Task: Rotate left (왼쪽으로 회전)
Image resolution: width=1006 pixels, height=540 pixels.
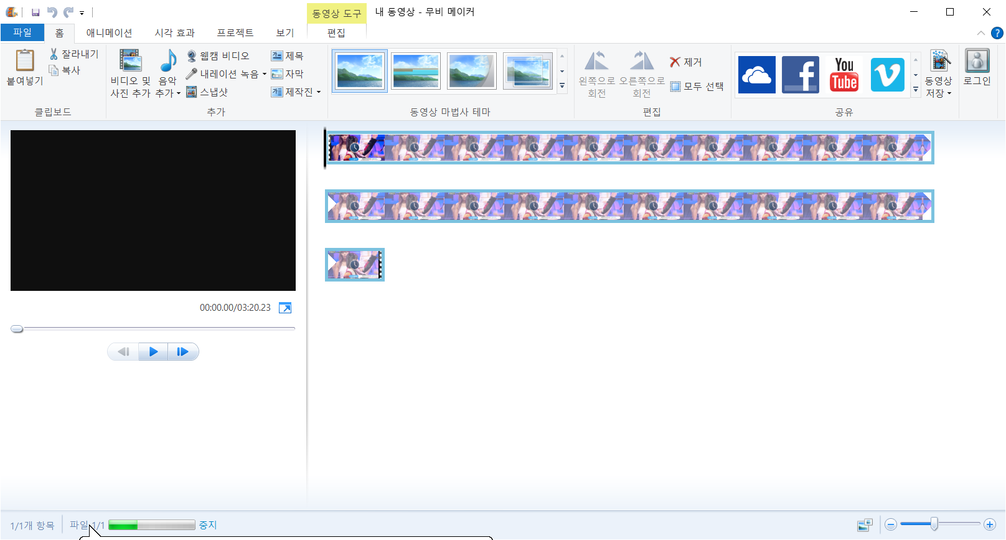Action: 596,74
